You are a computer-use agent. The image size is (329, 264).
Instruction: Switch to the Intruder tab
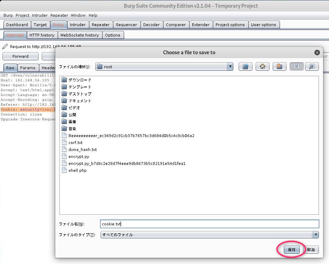(x=78, y=25)
